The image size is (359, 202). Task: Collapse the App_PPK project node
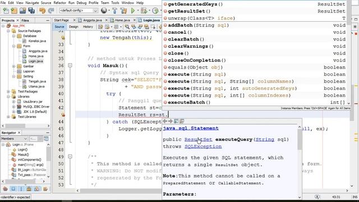tap(3, 26)
